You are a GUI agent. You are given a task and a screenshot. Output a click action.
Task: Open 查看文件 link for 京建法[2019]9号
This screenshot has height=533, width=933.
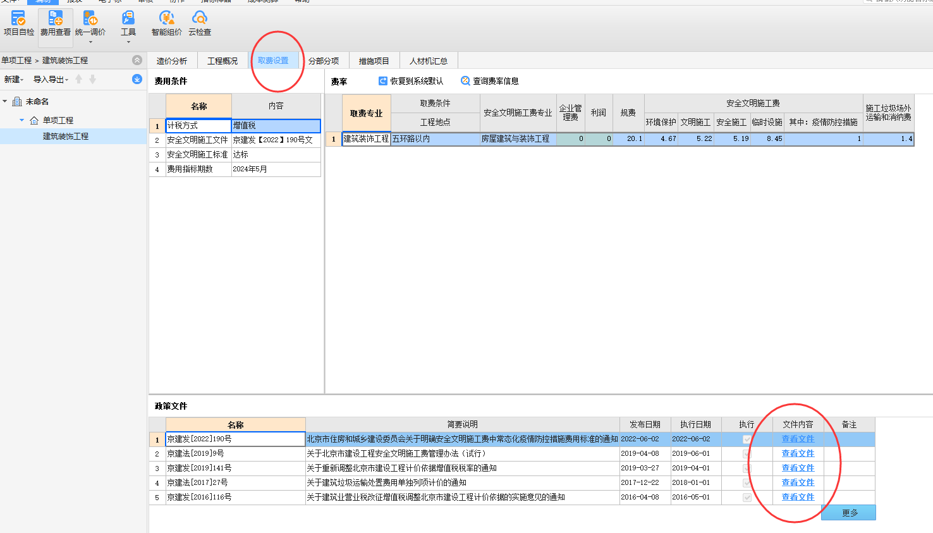798,453
